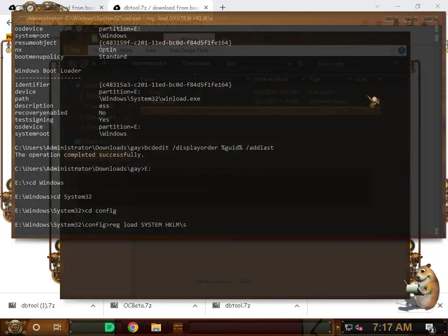448x336 pixels.
Task: Open the dbtool.7z download item
Action: [x=238, y=305]
